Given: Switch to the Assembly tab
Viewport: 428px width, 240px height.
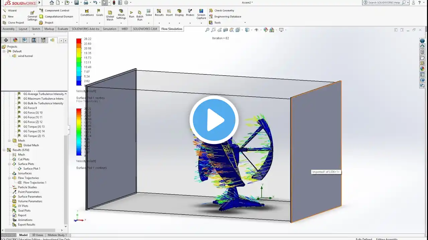Looking at the screenshot, I should [x=9, y=29].
